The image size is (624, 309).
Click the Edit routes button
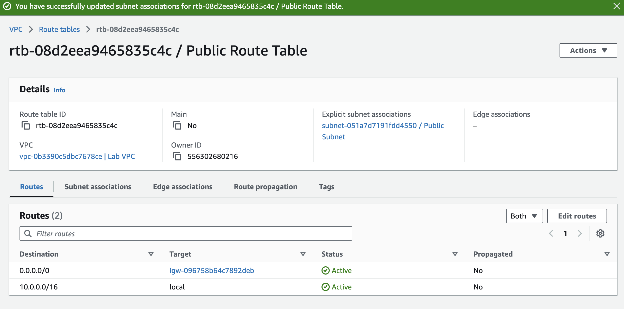pyautogui.click(x=577, y=216)
